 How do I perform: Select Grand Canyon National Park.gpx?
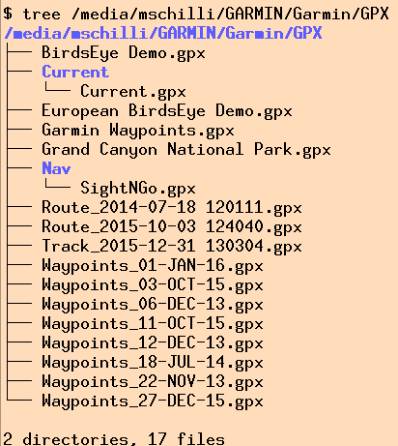click(186, 150)
